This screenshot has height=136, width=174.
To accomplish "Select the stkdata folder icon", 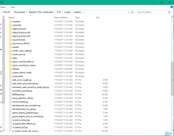I will [x=10, y=69].
